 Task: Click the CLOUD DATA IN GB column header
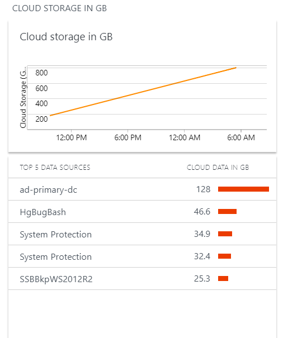pyautogui.click(x=218, y=168)
